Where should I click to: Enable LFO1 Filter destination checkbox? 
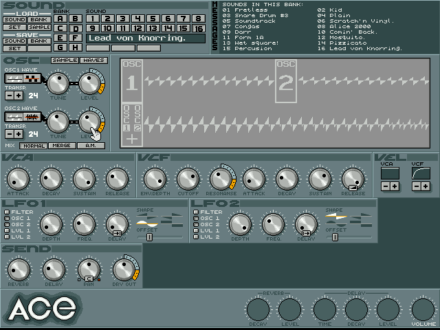coord(6,212)
